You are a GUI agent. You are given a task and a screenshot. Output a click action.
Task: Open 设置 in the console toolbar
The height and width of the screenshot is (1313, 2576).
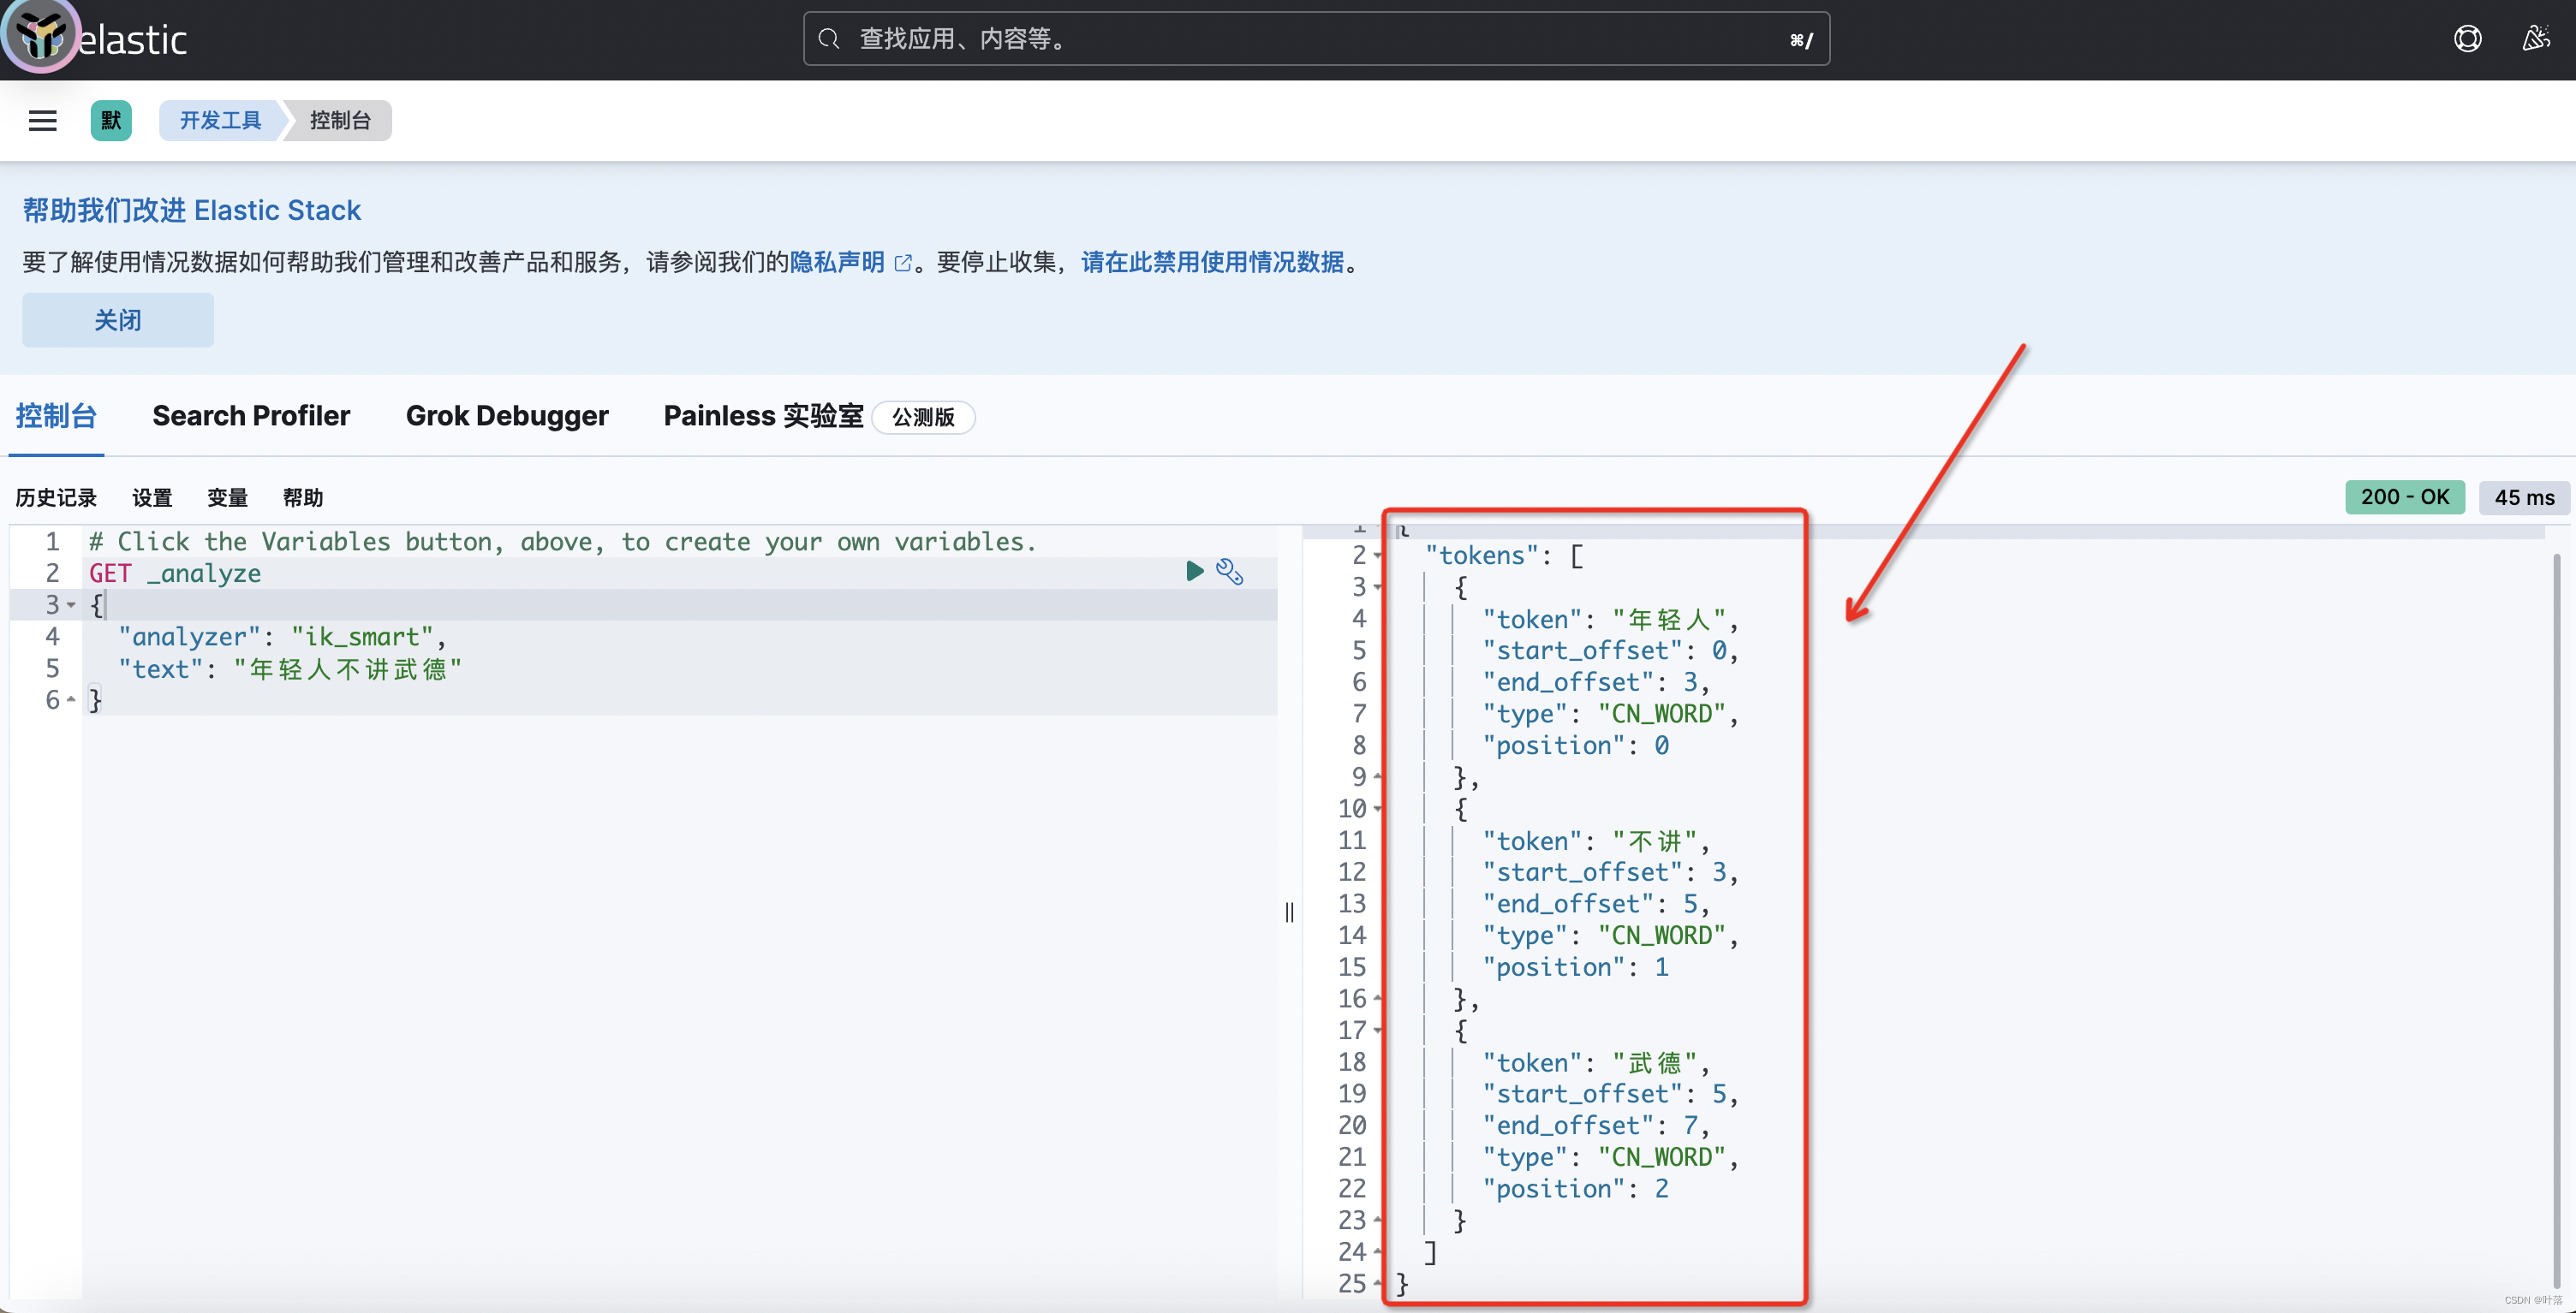152,497
